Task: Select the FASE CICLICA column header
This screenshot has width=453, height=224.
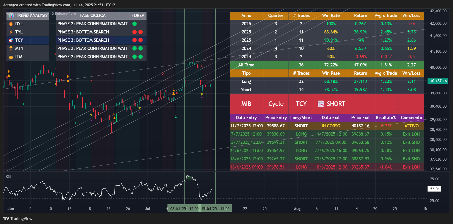Action: tap(93, 15)
